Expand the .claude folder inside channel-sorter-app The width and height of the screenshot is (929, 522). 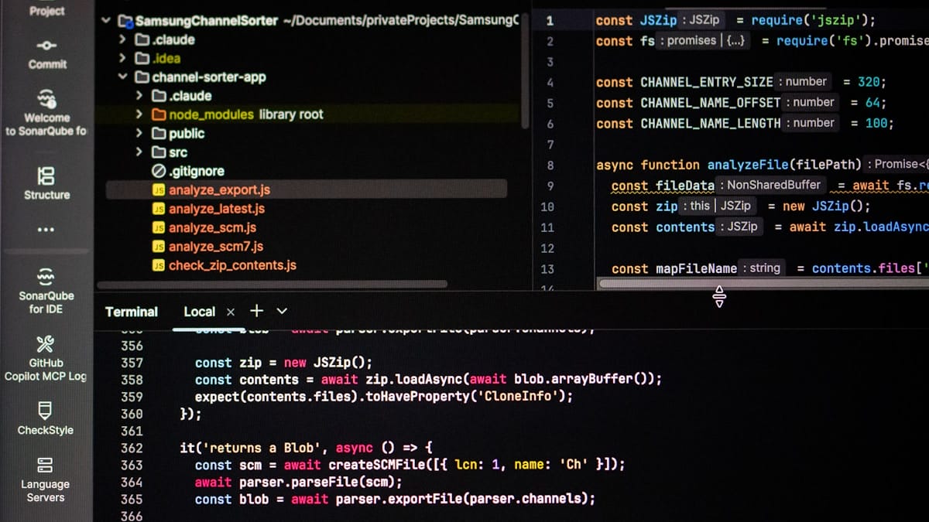pos(139,96)
